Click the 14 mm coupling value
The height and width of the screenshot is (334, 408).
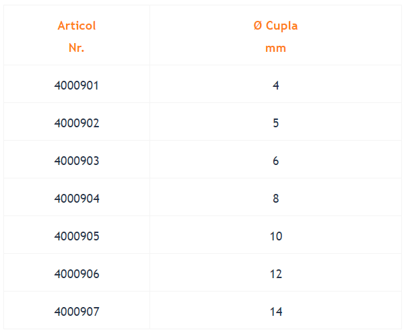point(276,312)
